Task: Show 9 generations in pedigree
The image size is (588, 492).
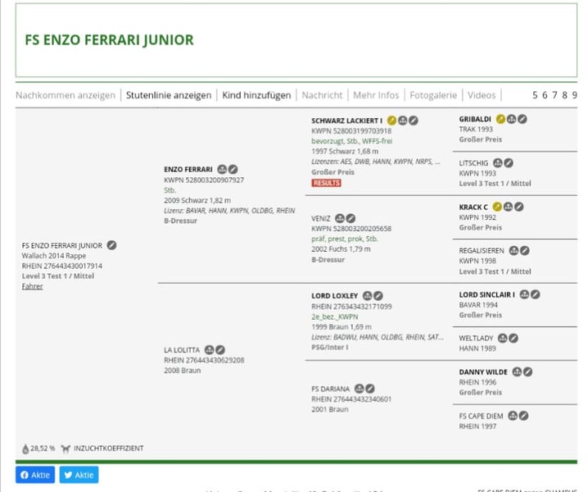Action: coord(575,95)
